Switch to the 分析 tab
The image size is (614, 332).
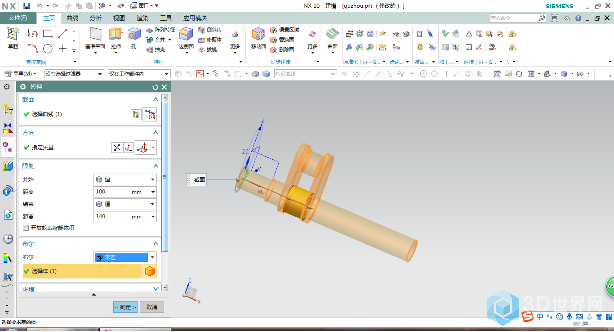point(96,18)
